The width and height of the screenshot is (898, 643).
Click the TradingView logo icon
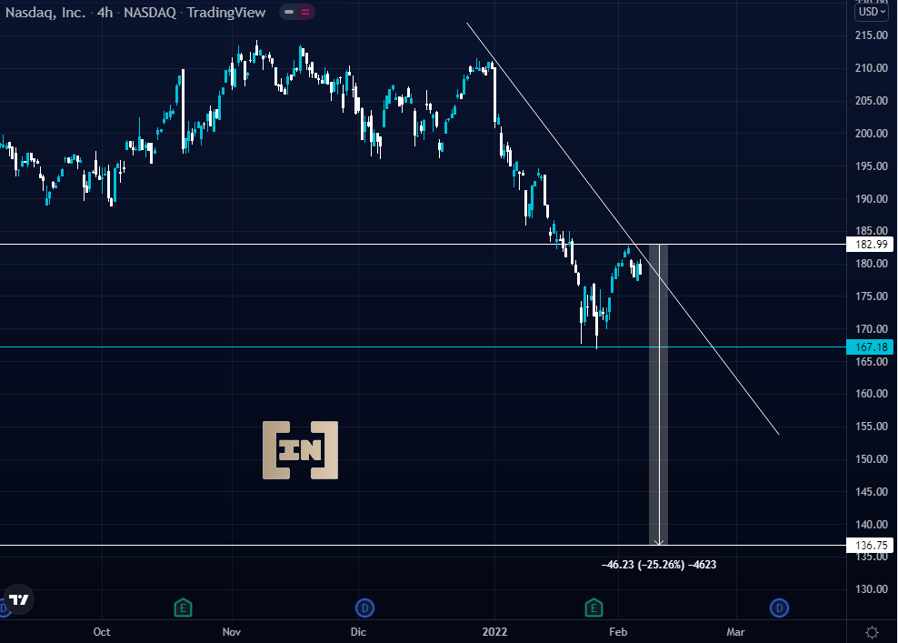click(x=19, y=599)
